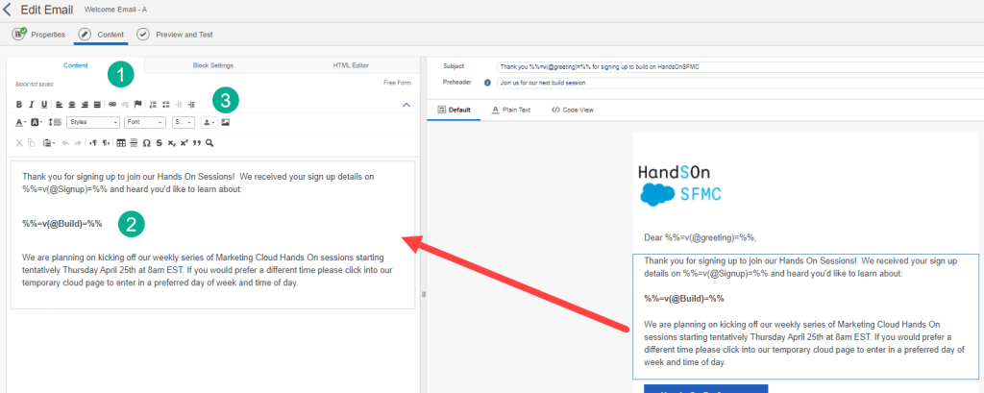
Task: Apply block quote formatting
Action: [x=196, y=143]
